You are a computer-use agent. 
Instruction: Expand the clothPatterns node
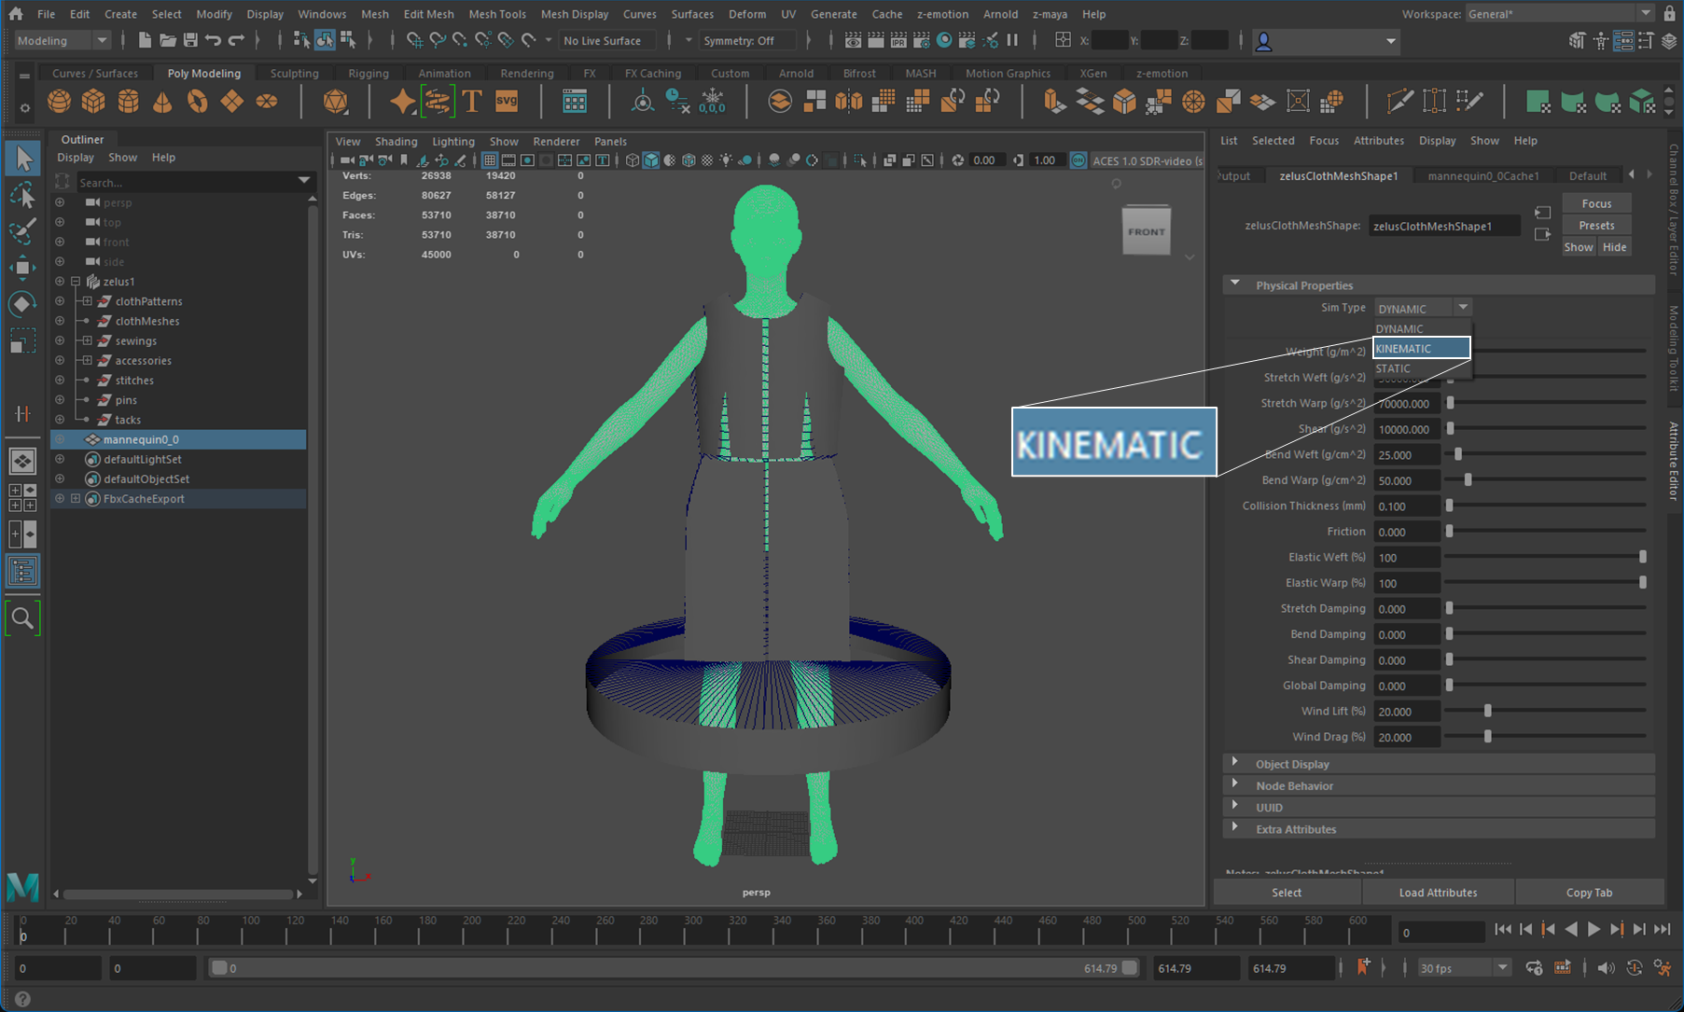tap(87, 301)
